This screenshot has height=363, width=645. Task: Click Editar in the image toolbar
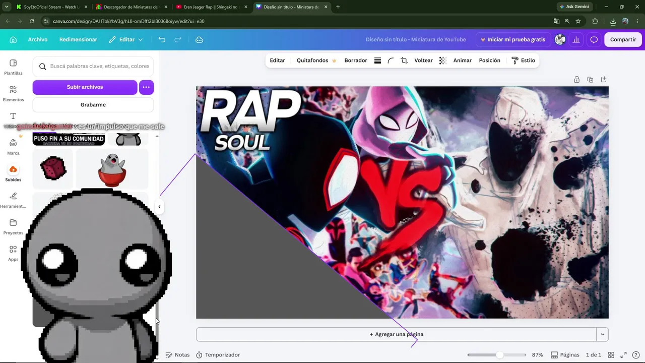click(x=277, y=60)
